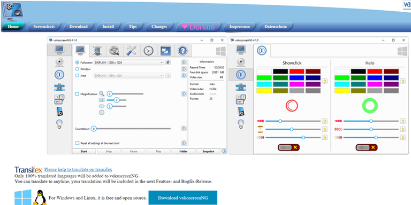Select the Fullscreen radio button
Viewport: 411px width, 205px height.
tap(77, 62)
